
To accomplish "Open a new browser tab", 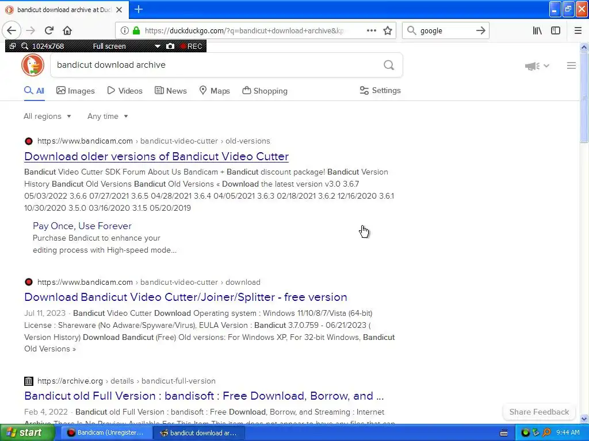I will (x=139, y=9).
